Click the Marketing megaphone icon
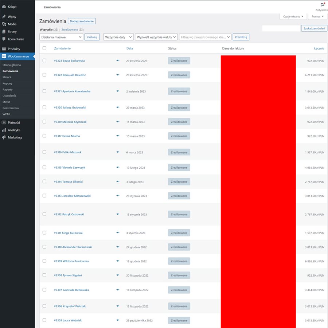Viewport: 328px width, 328px height. 4,137
